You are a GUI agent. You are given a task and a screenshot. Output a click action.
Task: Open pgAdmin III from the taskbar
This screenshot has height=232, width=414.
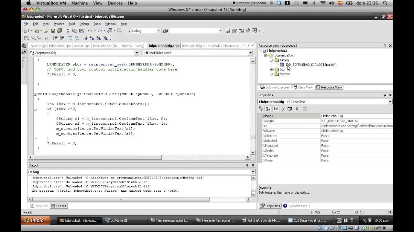[116, 220]
